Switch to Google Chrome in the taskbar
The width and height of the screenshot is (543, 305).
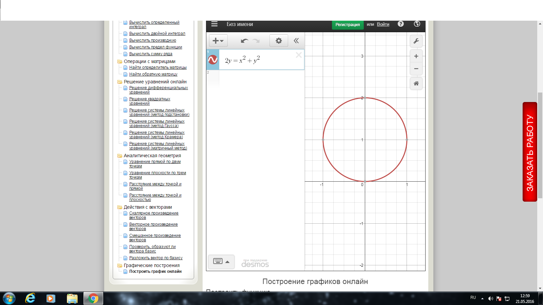(93, 298)
